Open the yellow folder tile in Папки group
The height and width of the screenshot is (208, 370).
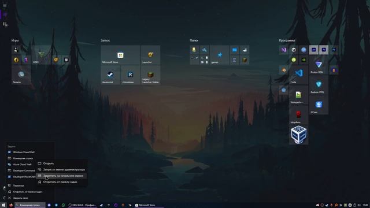[194, 50]
